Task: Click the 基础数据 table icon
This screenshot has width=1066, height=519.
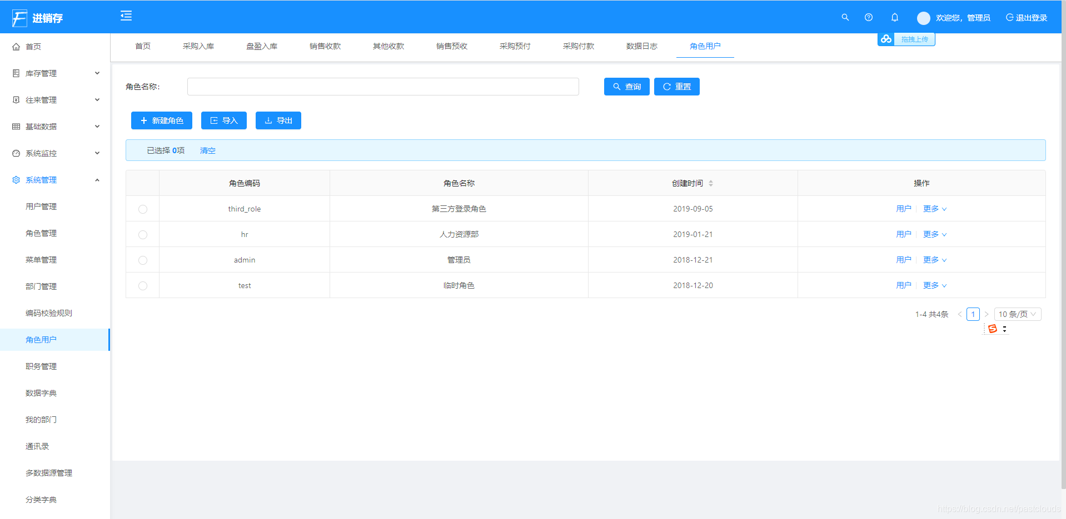Action: 16,127
